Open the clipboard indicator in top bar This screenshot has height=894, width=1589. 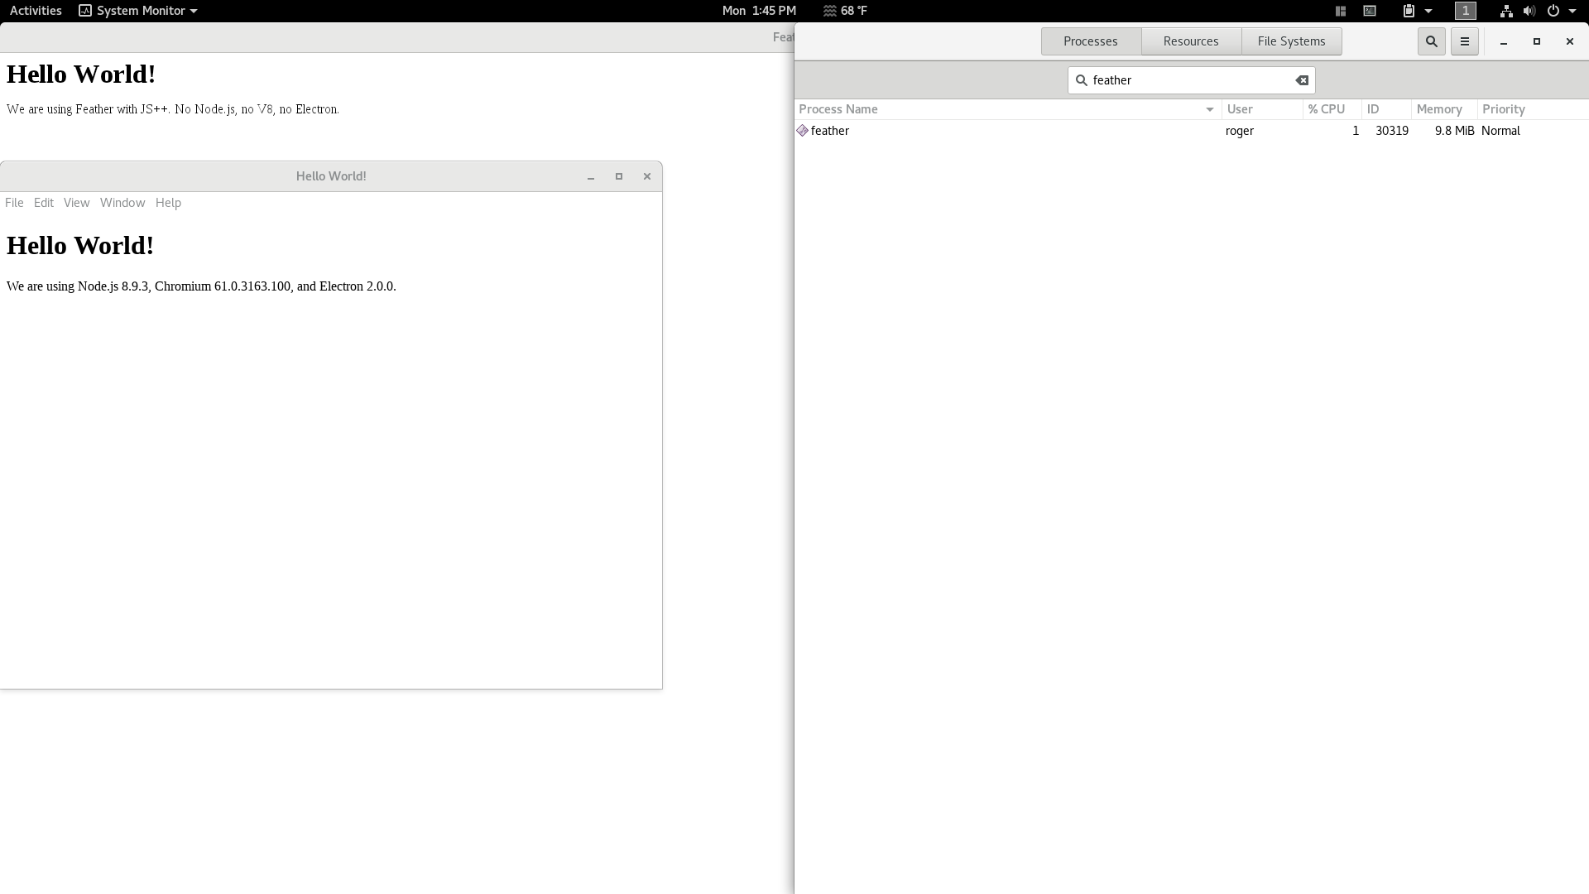[x=1409, y=11]
